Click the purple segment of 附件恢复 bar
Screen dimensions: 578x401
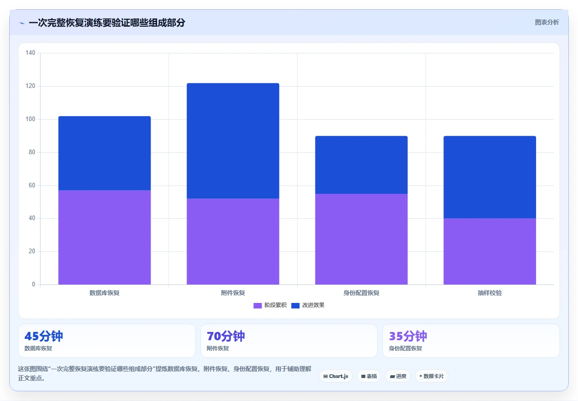click(x=233, y=241)
